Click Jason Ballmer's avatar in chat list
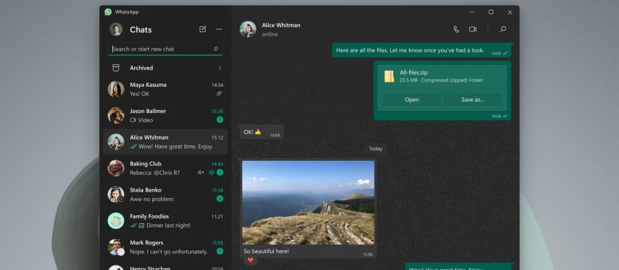The image size is (619, 270). point(116,115)
